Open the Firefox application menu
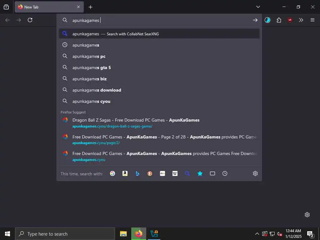Image resolution: width=320 pixels, height=240 pixels. click(312, 20)
